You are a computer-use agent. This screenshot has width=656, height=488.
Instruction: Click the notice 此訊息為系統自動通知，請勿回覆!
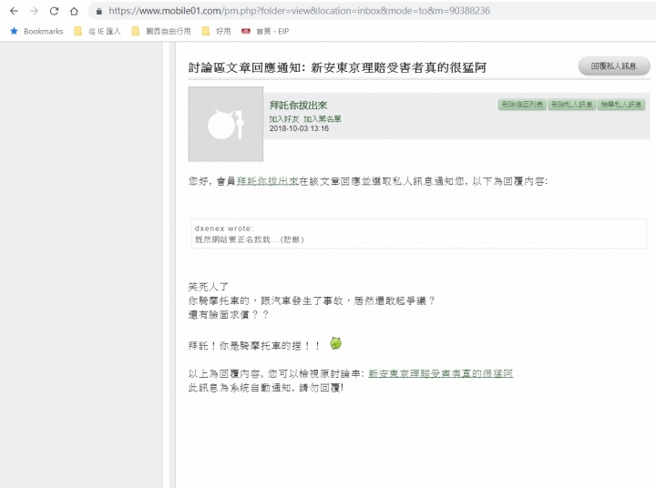pos(266,388)
